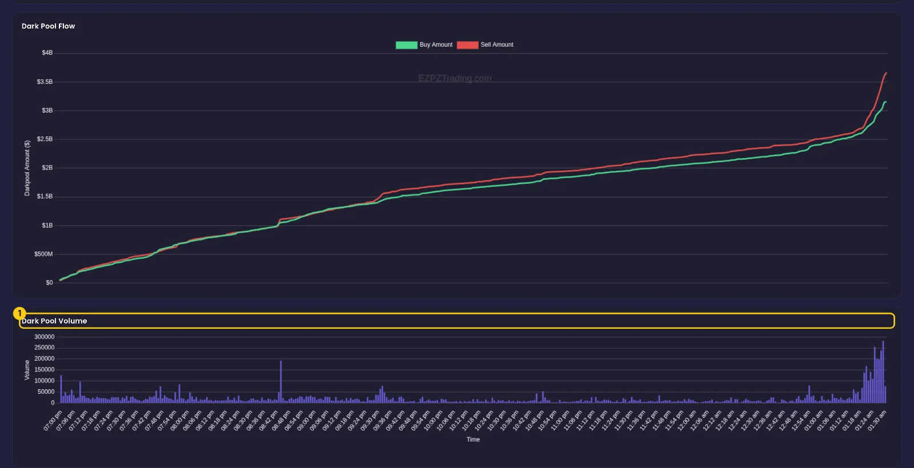Click the $1B y-axis label
Image resolution: width=914 pixels, height=468 pixels.
coord(47,225)
